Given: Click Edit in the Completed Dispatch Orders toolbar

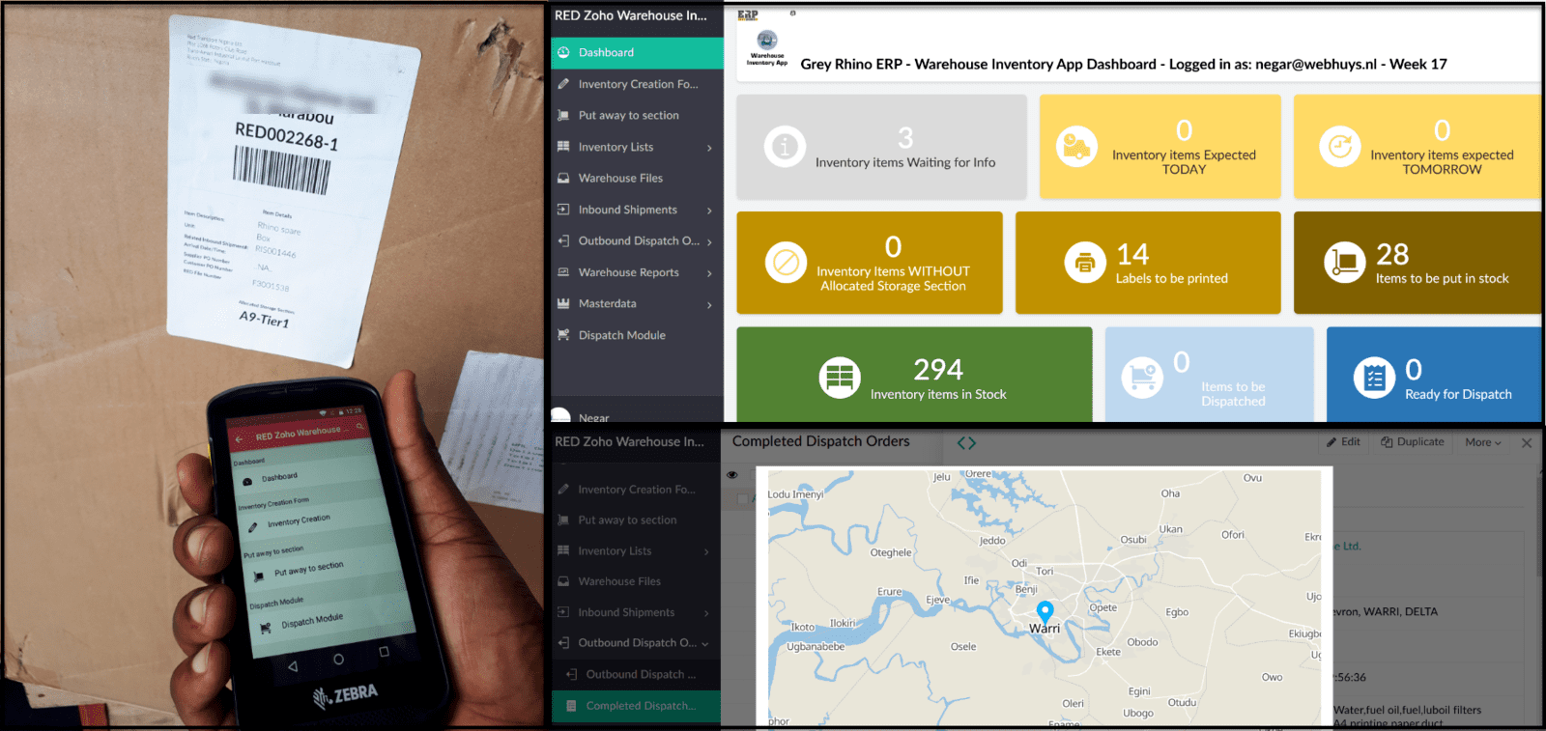Looking at the screenshot, I should [1343, 442].
